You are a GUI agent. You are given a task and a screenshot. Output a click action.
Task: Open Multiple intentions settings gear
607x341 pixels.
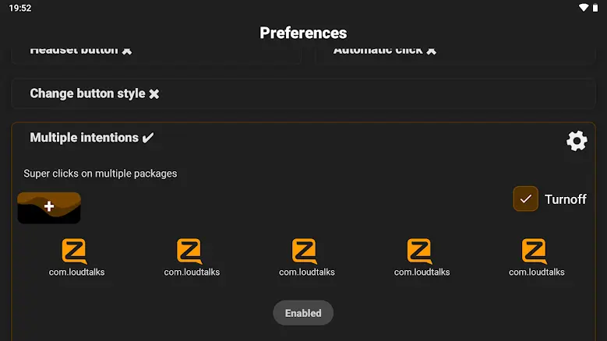(577, 141)
